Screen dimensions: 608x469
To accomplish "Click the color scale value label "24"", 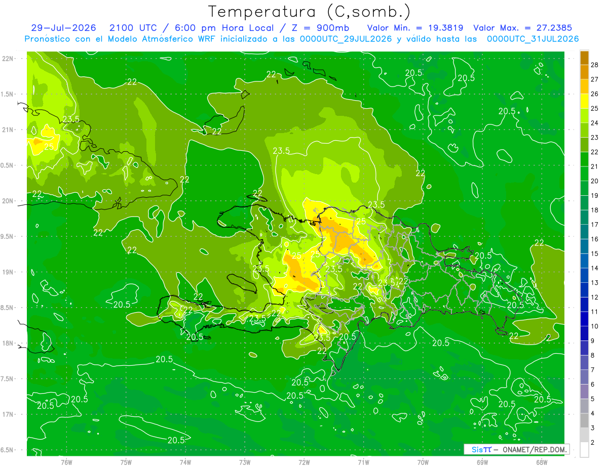I will click(595, 123).
